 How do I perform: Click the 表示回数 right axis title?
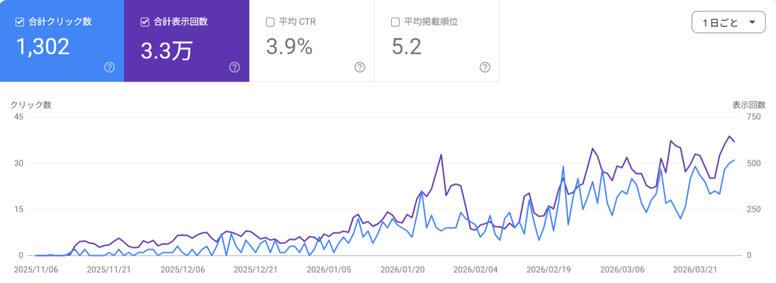[x=749, y=105]
